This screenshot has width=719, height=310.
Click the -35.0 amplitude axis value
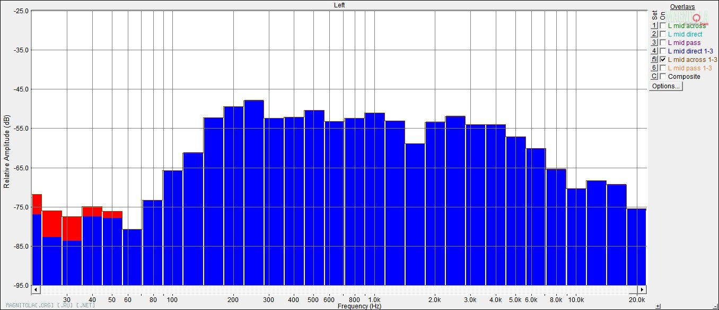22,50
